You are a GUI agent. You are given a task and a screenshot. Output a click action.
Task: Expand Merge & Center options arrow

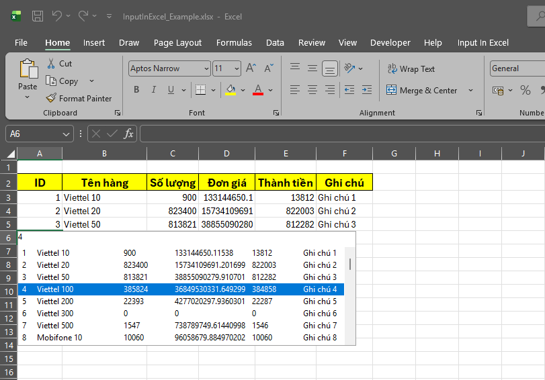[470, 91]
